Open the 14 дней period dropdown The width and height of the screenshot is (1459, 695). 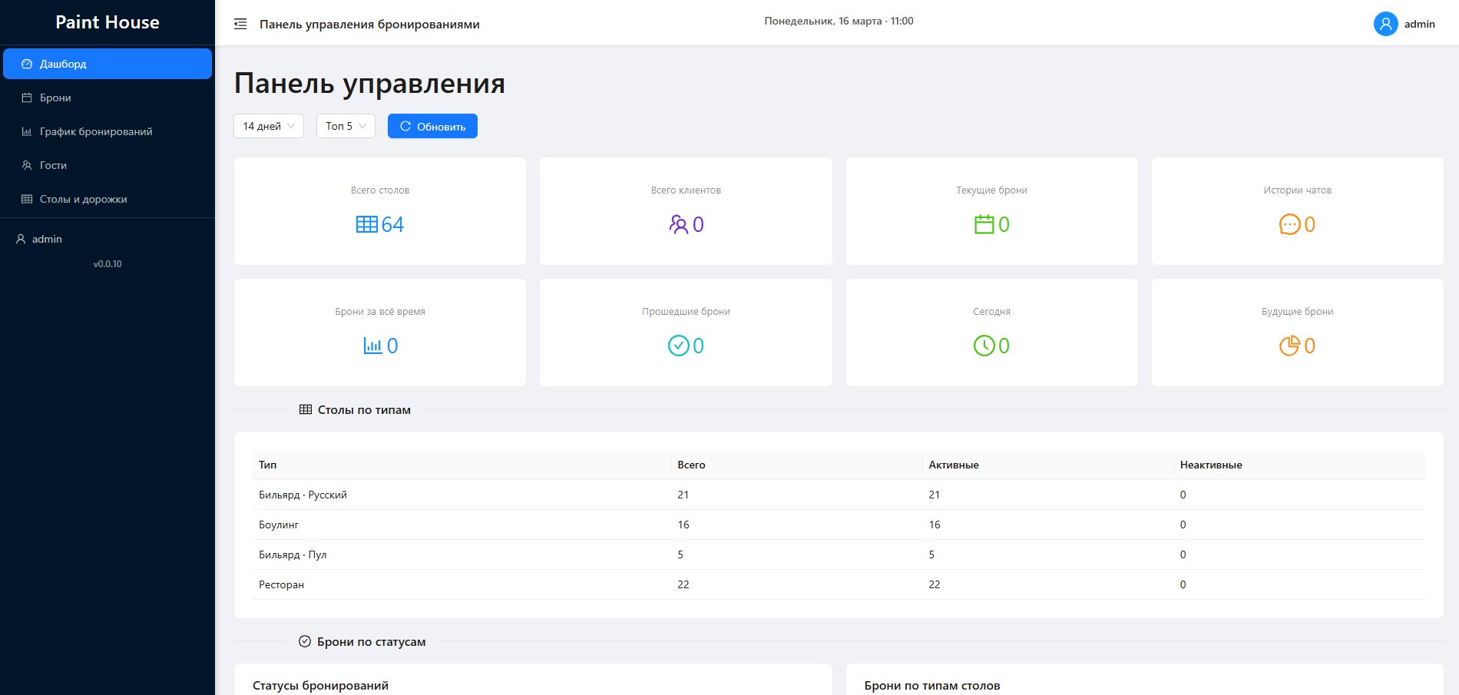click(x=268, y=125)
